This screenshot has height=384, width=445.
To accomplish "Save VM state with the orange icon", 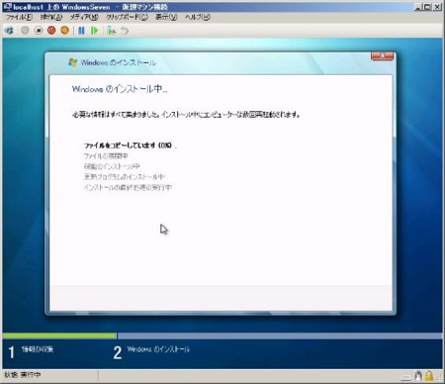I will (x=64, y=31).
